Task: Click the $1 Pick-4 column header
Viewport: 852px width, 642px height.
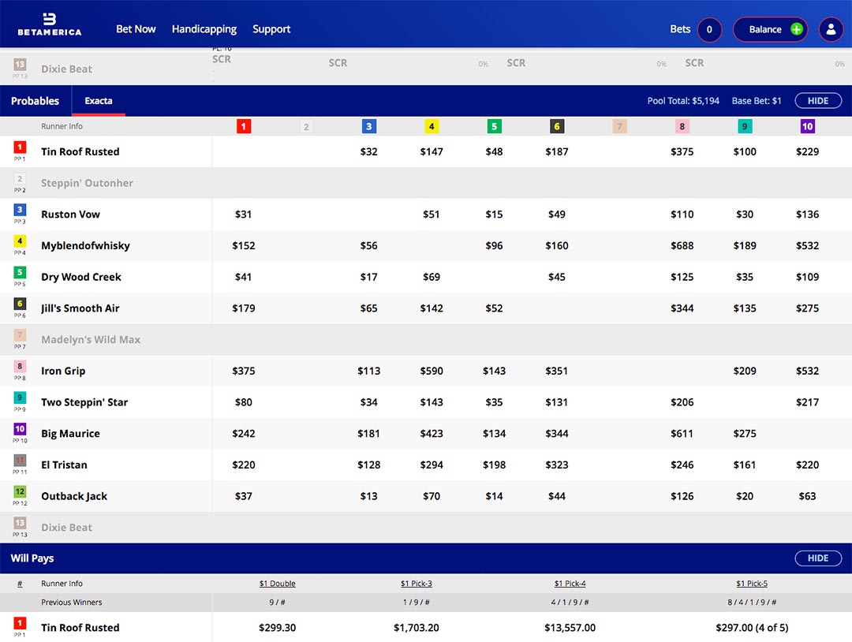Action: (x=570, y=584)
